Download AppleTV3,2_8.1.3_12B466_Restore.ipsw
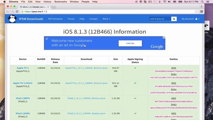This screenshot has height=120, width=213. click(x=87, y=83)
